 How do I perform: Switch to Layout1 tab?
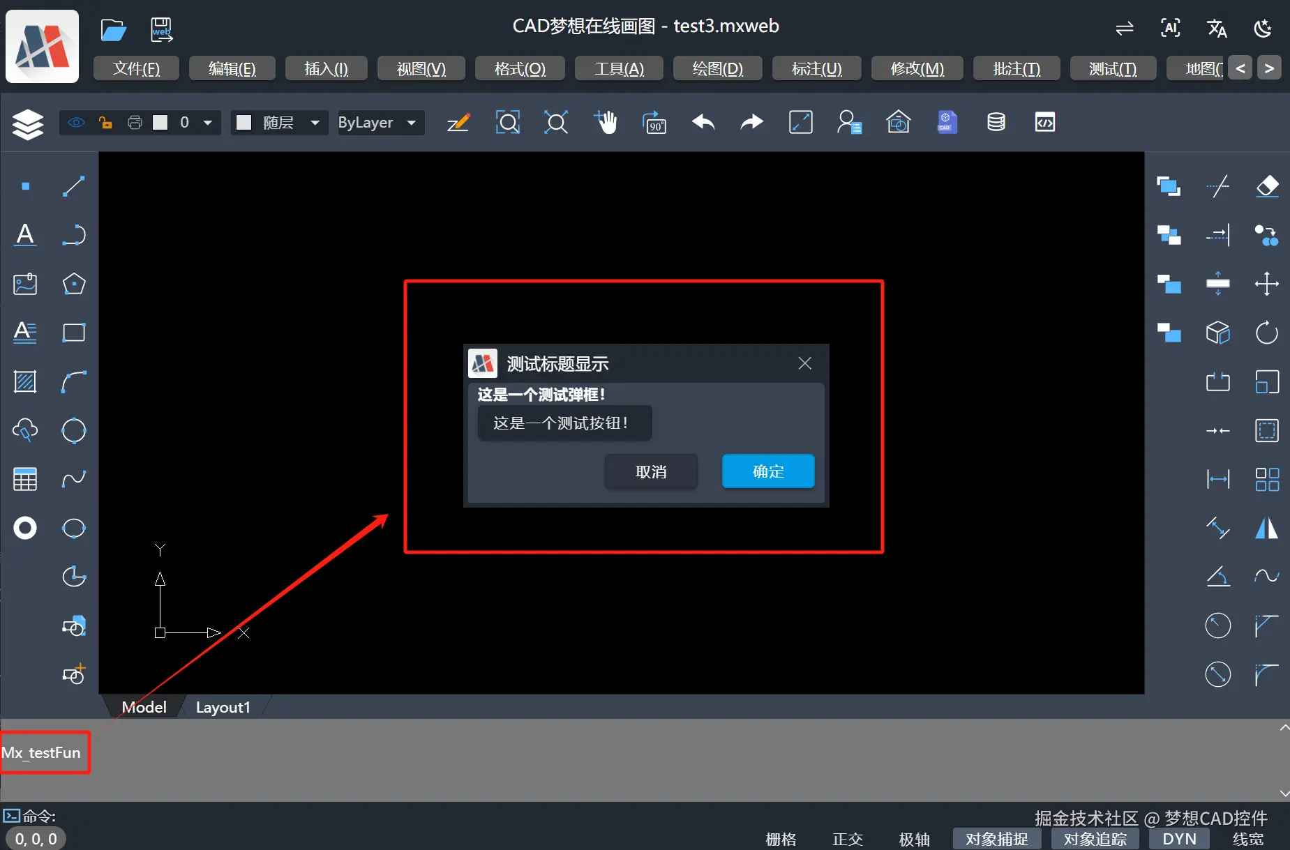pyautogui.click(x=223, y=707)
